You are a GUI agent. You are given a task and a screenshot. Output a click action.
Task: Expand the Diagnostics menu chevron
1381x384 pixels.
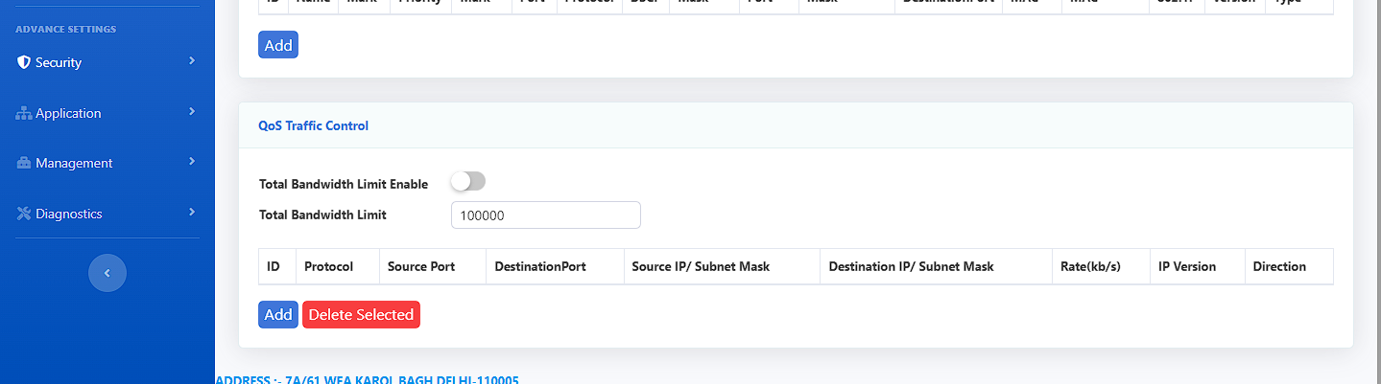click(192, 213)
